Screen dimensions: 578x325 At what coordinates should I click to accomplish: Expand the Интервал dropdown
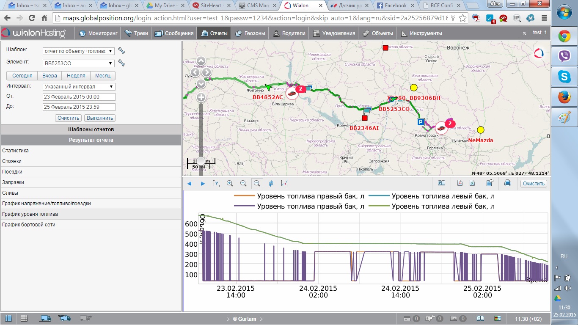coord(79,87)
